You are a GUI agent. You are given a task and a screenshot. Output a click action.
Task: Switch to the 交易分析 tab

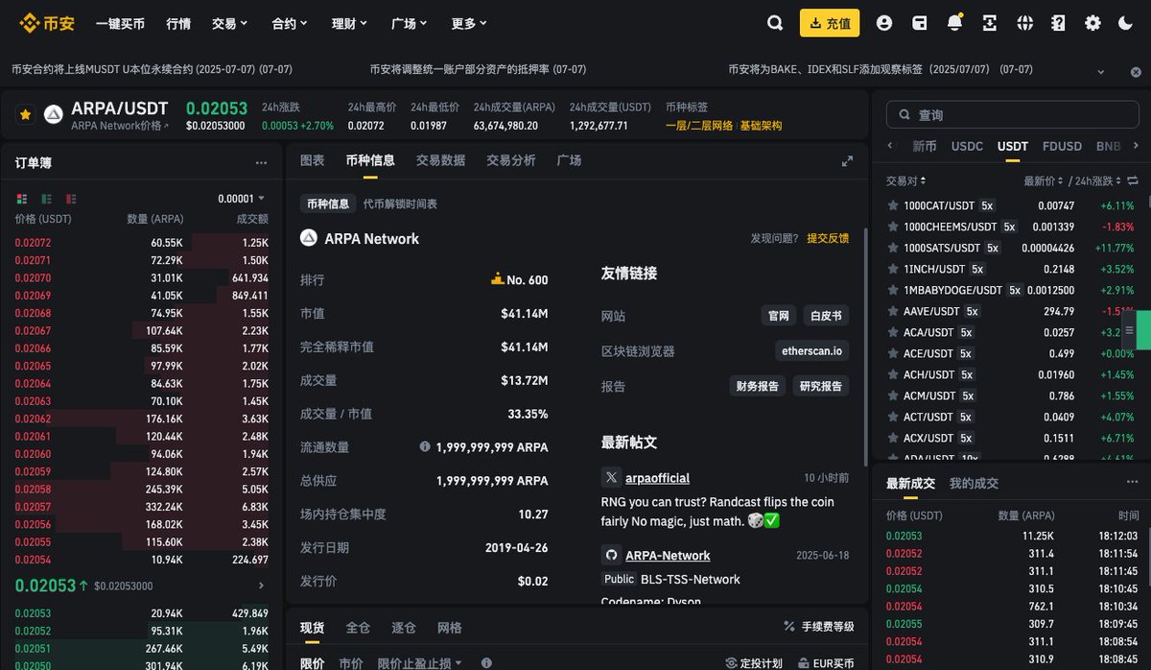point(511,160)
